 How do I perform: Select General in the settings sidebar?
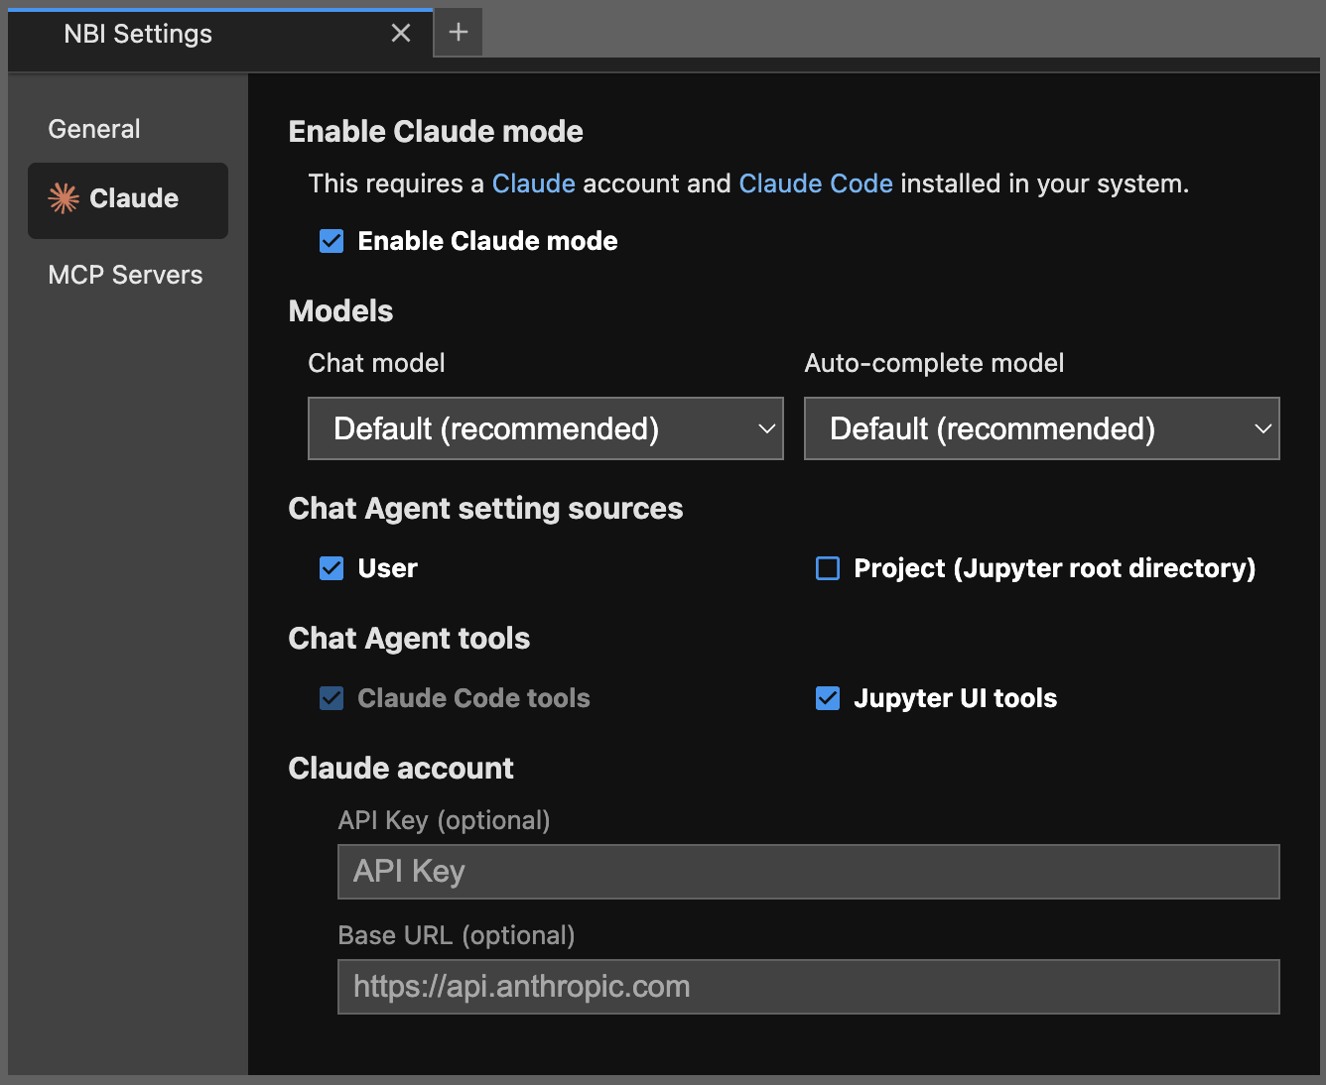coord(93,128)
